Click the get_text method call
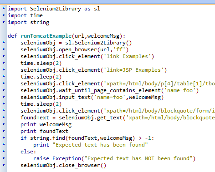Image resolution: width=215 pixels, height=172 pixels. pos(110,118)
